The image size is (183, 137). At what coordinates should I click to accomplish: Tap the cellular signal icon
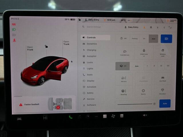[170, 27]
